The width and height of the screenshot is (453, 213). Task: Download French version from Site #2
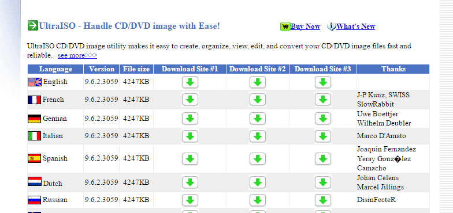click(x=258, y=100)
